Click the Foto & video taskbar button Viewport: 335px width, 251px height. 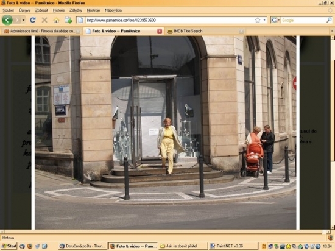coord(133,246)
